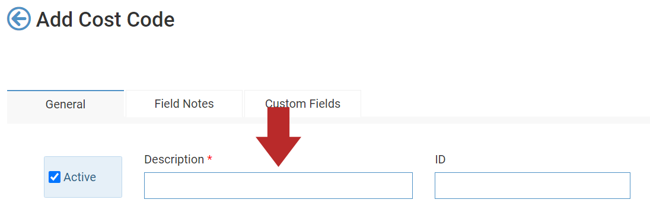Click the blue checkmark box next to Active
This screenshot has height=222, width=650.
(55, 177)
